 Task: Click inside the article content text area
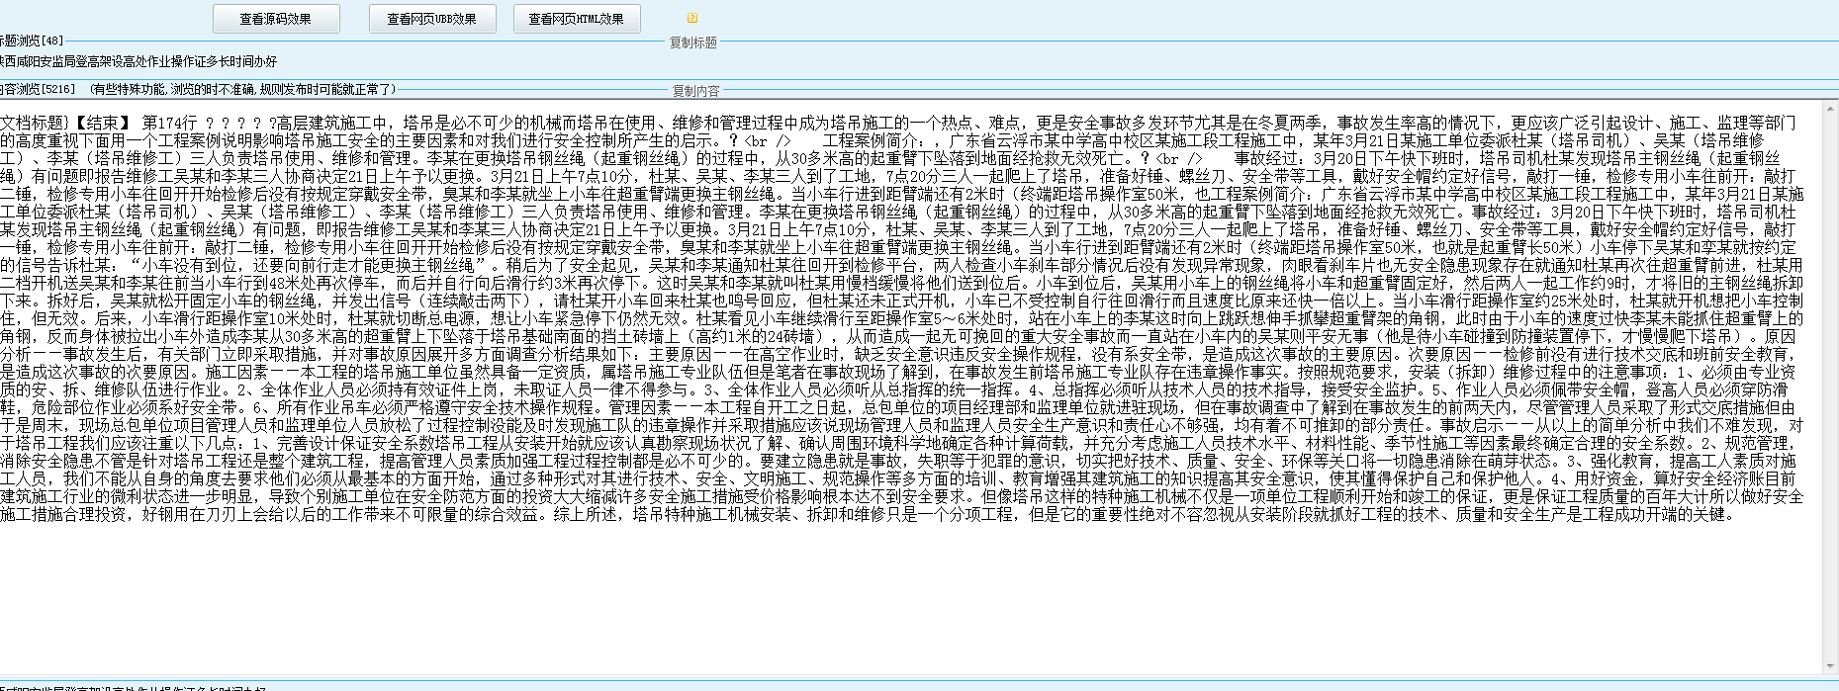[910, 386]
